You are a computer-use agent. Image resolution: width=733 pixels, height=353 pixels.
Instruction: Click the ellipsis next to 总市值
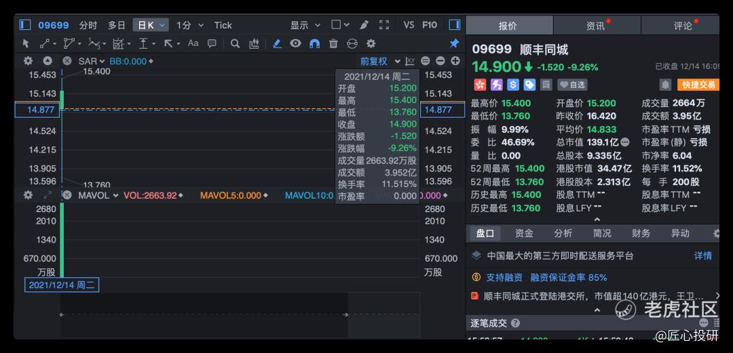coord(625,142)
